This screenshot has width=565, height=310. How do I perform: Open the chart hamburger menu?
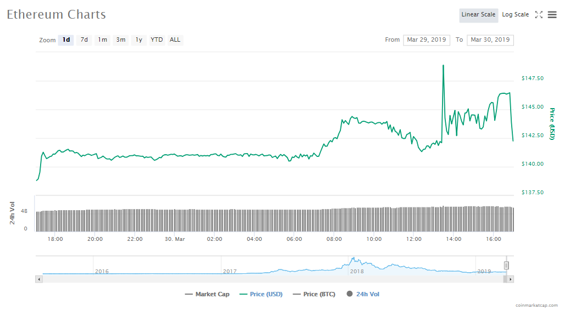(x=552, y=15)
